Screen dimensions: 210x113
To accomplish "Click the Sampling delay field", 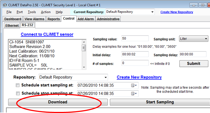I will 193,54.
